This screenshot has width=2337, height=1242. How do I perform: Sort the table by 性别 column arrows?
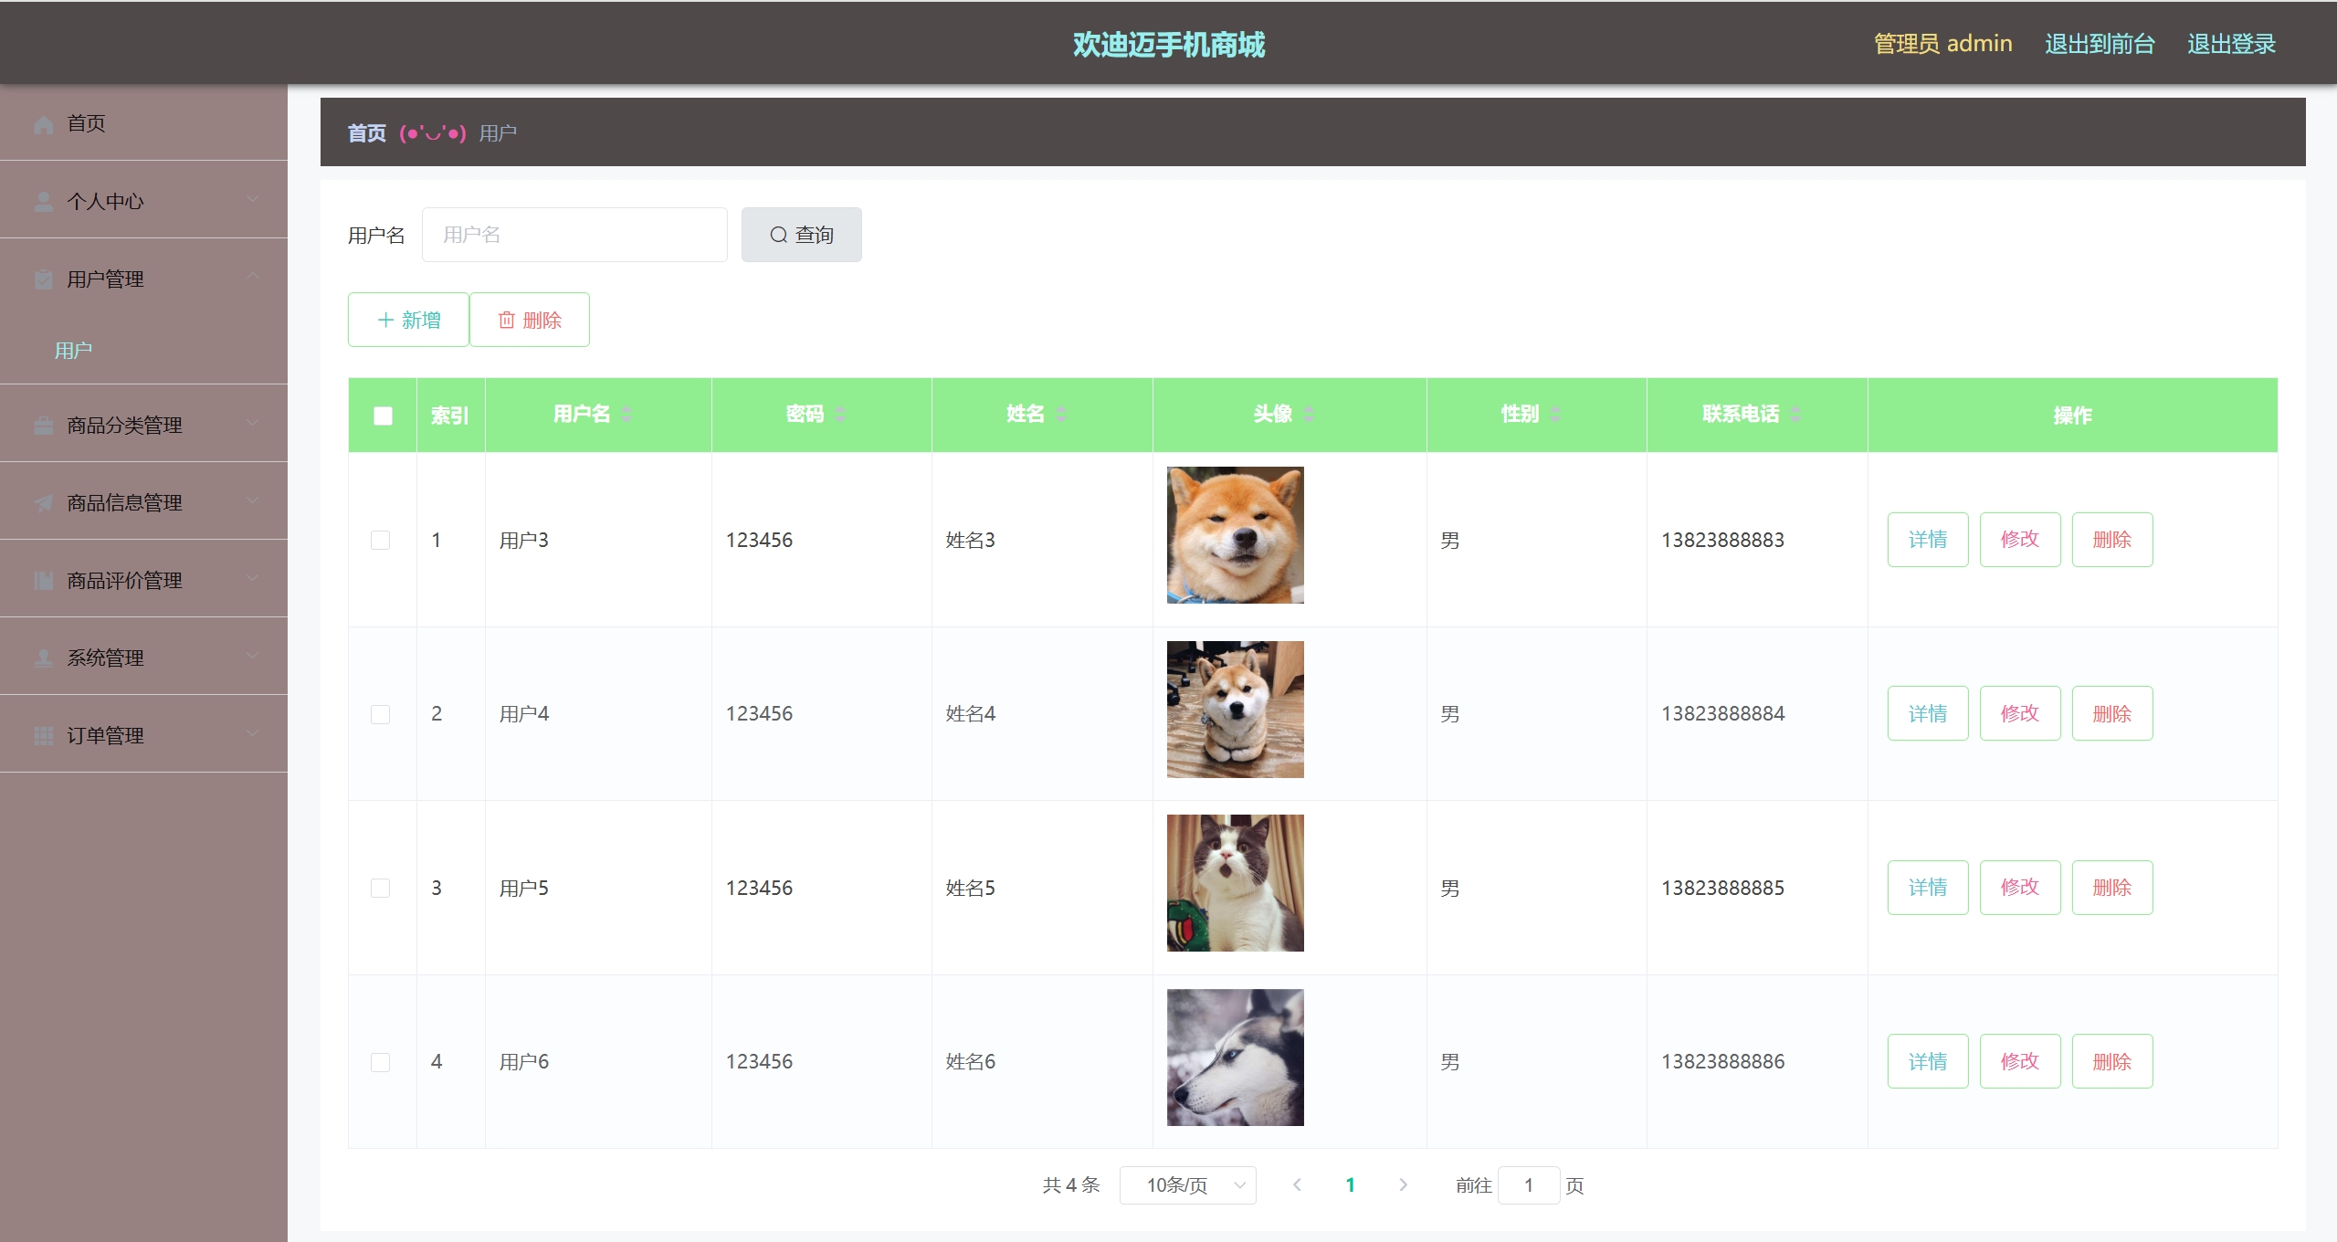(x=1555, y=415)
